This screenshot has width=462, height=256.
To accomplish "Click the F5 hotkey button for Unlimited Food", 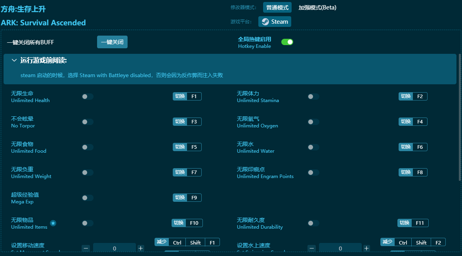I will (x=187, y=147).
